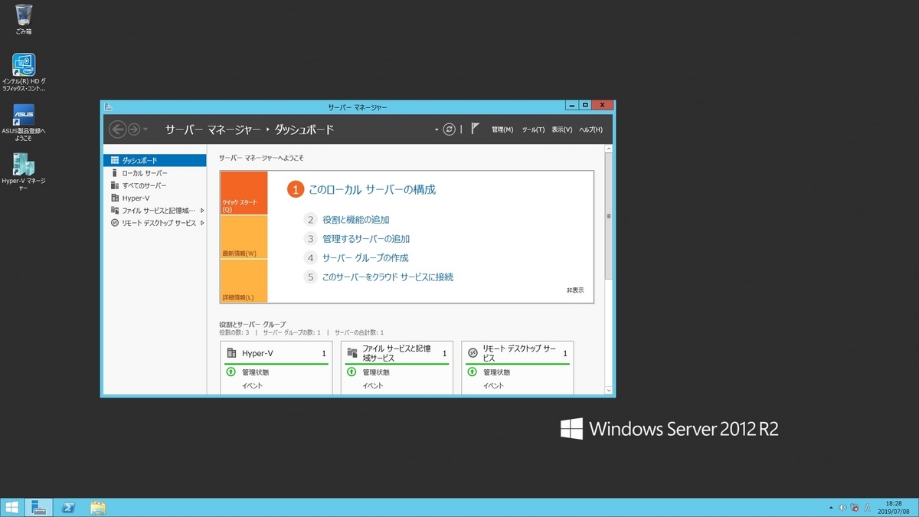919x517 pixels.
Task: Select Hyper-V in the sidebar
Action: (x=155, y=198)
